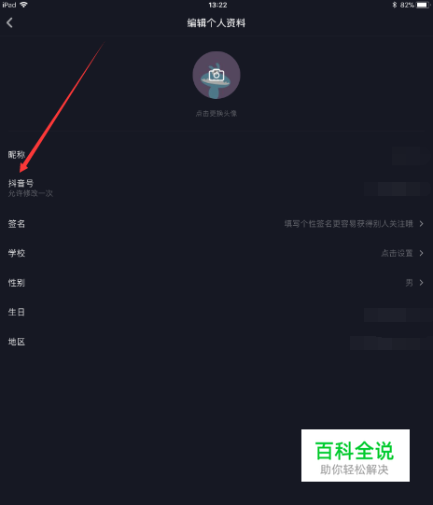Go back using the top-left arrow
This screenshot has height=505, width=433.
[x=9, y=22]
